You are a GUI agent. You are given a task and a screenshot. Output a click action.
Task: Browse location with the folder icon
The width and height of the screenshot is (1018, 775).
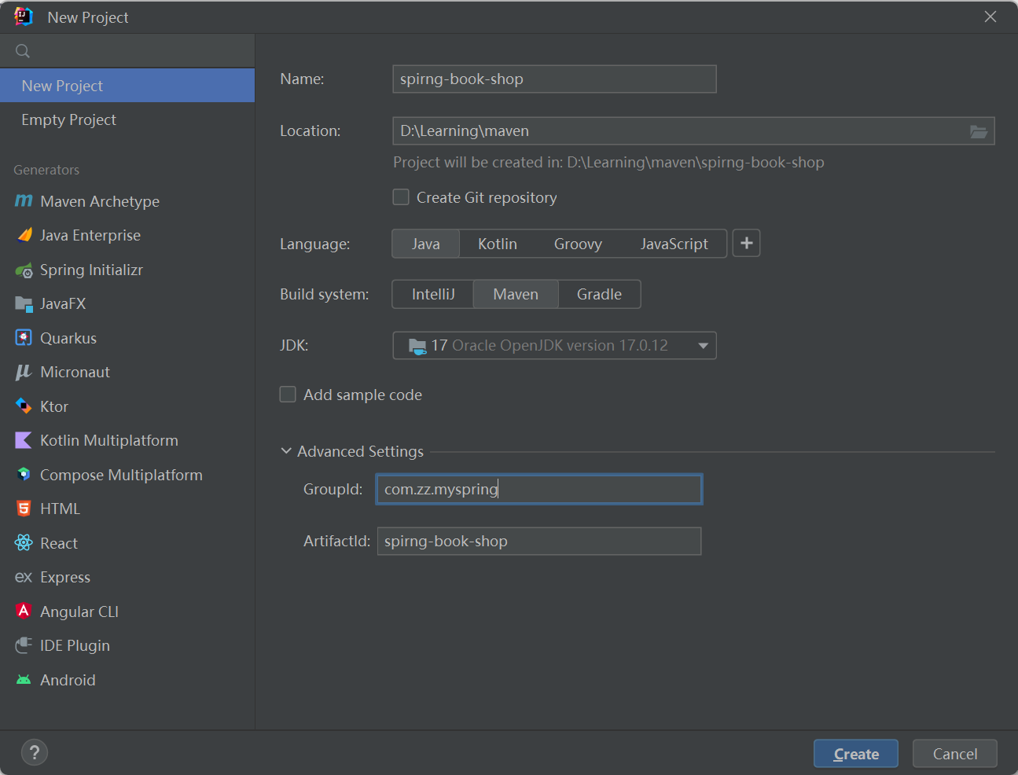click(979, 131)
